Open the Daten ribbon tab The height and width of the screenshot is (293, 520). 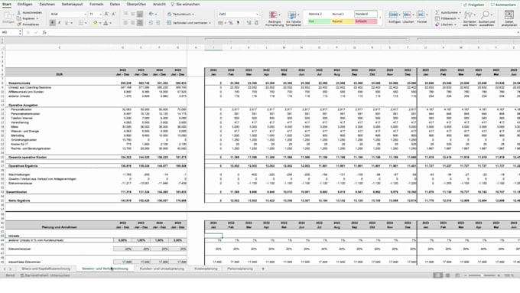click(115, 5)
